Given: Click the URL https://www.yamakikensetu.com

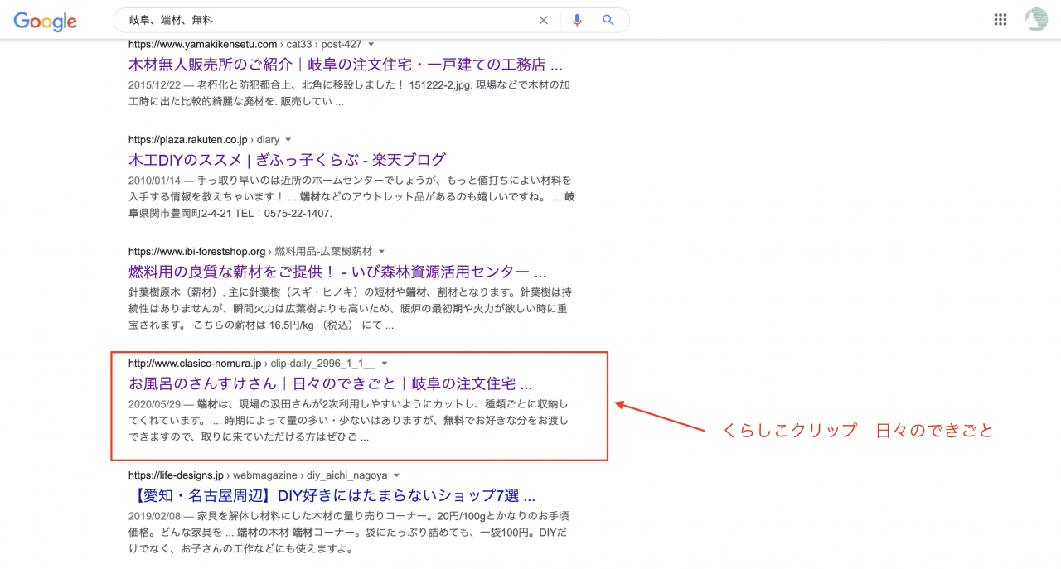Looking at the screenshot, I should (202, 44).
